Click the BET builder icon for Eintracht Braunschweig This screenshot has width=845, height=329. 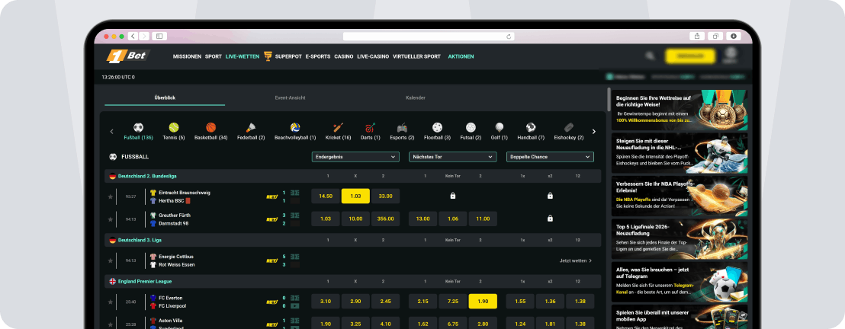272,196
